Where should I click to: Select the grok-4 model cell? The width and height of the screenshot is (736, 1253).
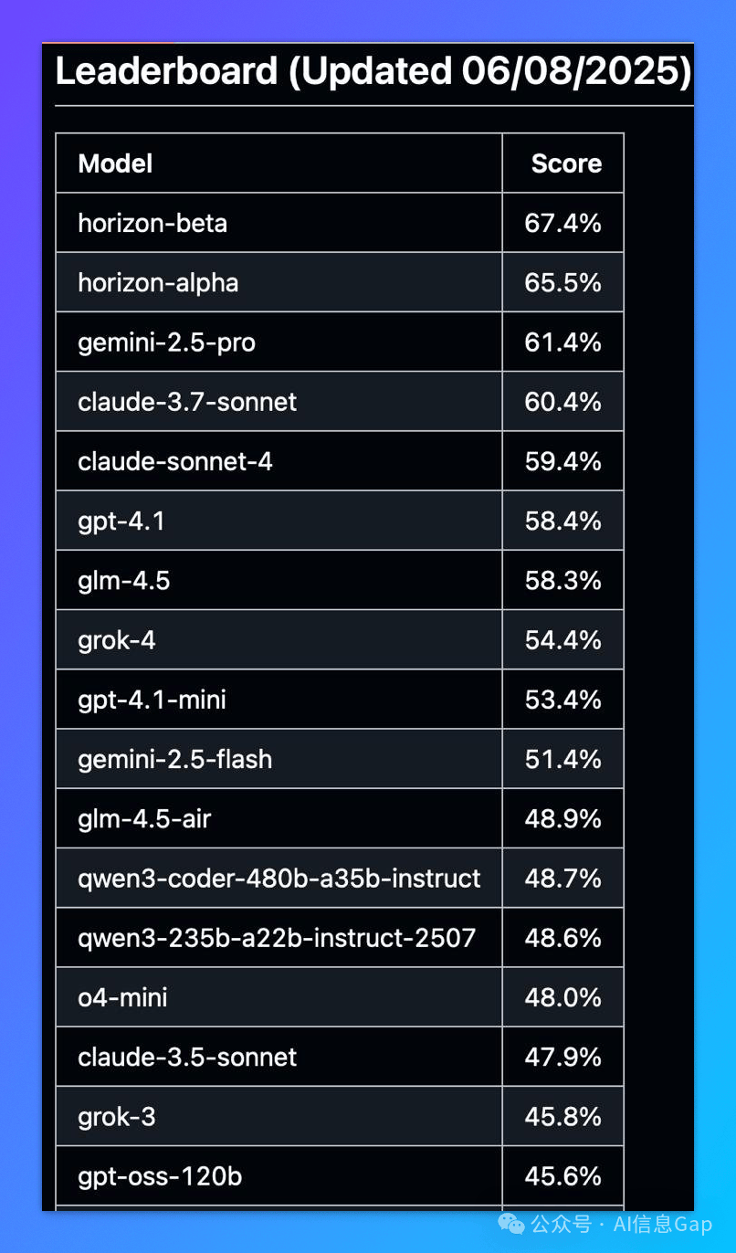pyautogui.click(x=279, y=639)
